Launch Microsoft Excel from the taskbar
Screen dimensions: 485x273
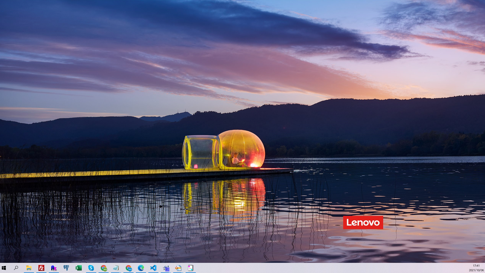coord(78,268)
